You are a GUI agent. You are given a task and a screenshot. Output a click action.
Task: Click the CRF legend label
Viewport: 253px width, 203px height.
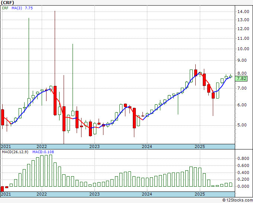coord(5,8)
